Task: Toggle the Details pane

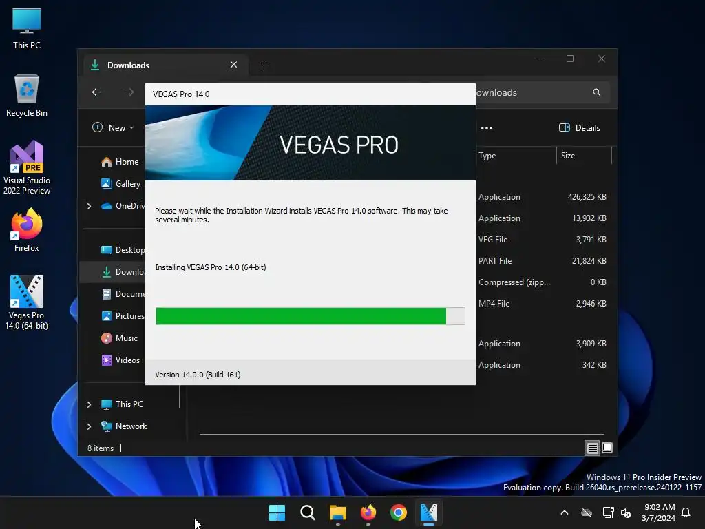Action: click(x=580, y=127)
